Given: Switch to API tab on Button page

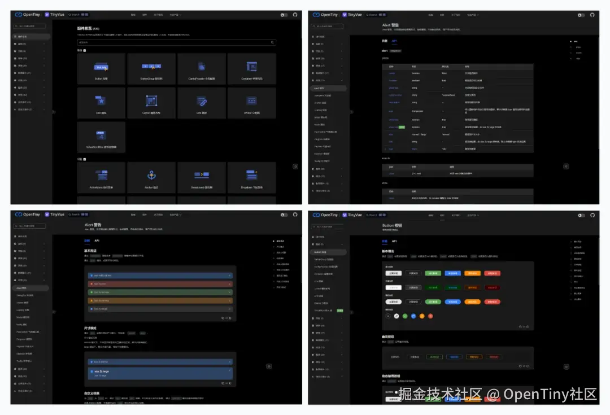Looking at the screenshot, I should 394,241.
